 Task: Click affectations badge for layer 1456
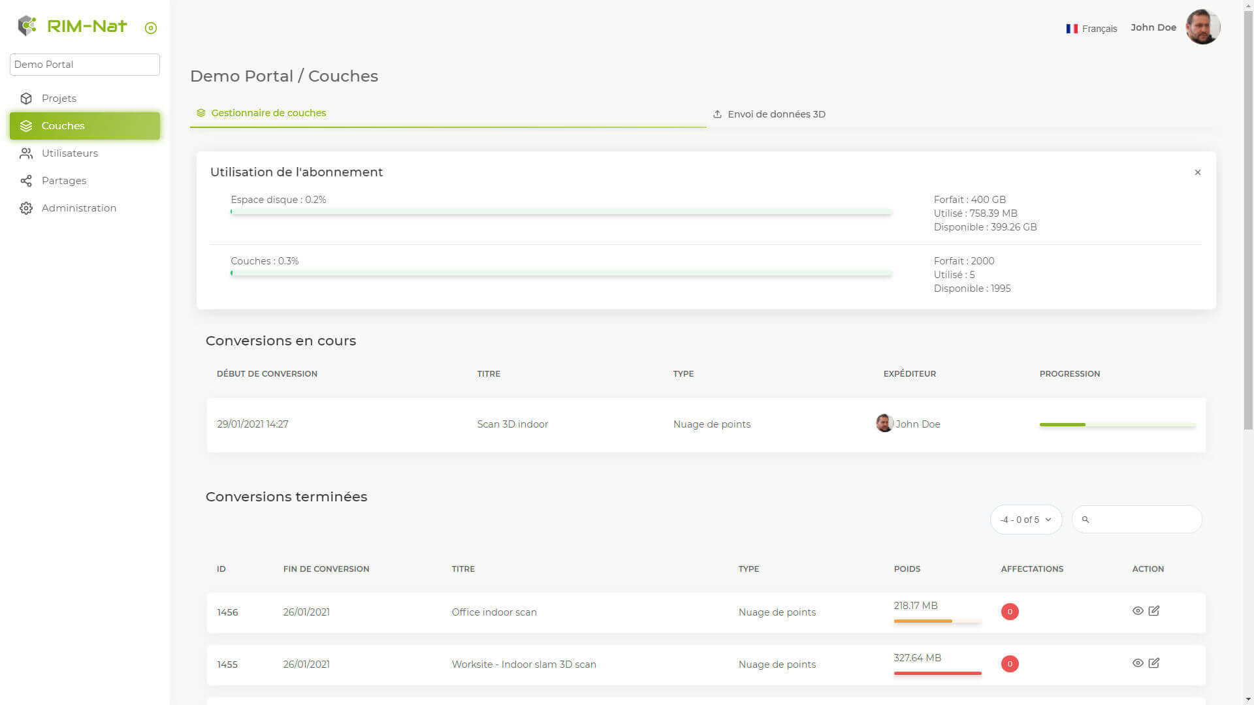(1010, 612)
